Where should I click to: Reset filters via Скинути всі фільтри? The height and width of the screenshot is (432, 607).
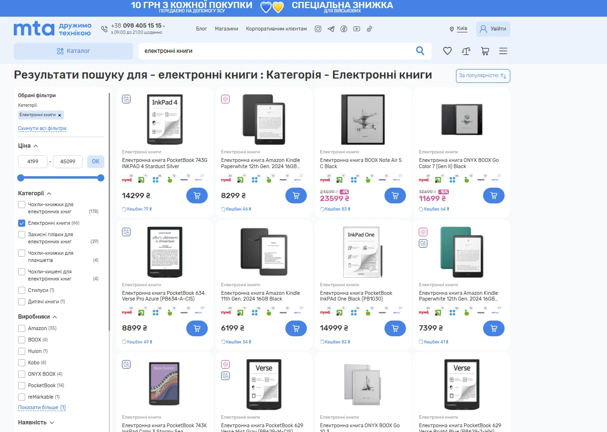click(42, 129)
